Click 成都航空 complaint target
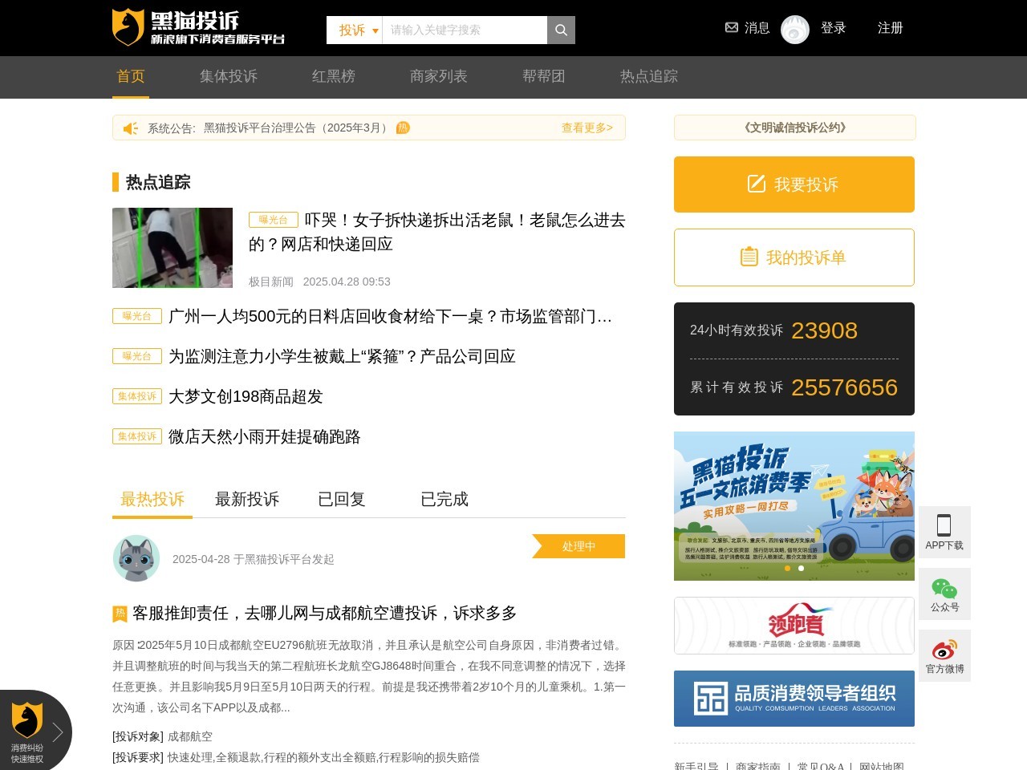The height and width of the screenshot is (770, 1027). click(190, 736)
